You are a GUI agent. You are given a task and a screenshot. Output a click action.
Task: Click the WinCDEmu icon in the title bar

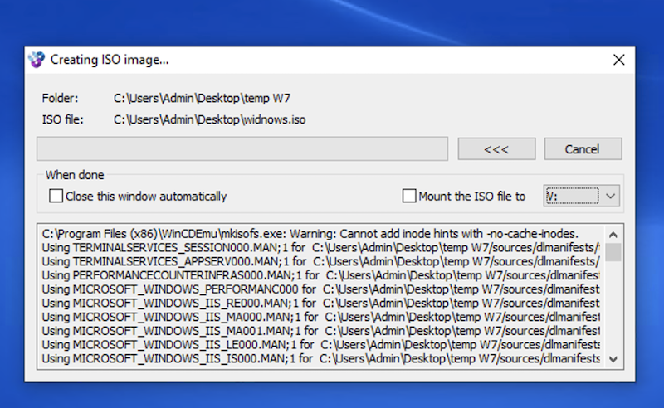(x=37, y=60)
